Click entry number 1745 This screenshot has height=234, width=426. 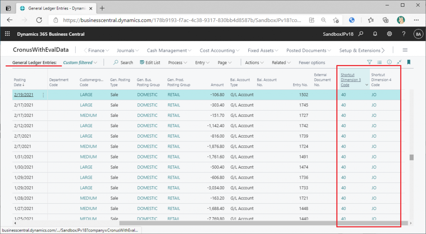303,105
